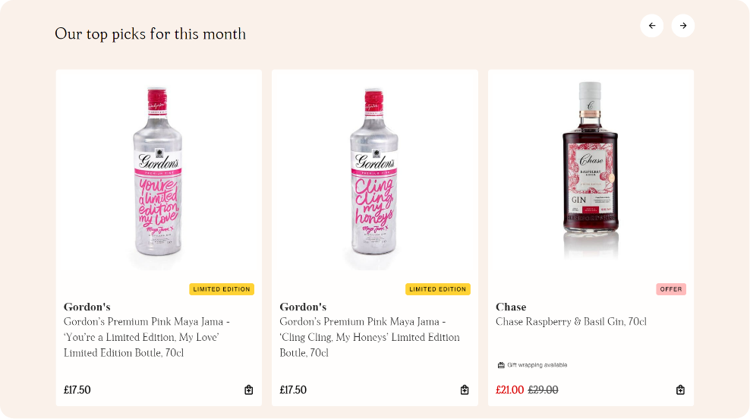Click the red £21.00 sale price

click(x=509, y=390)
